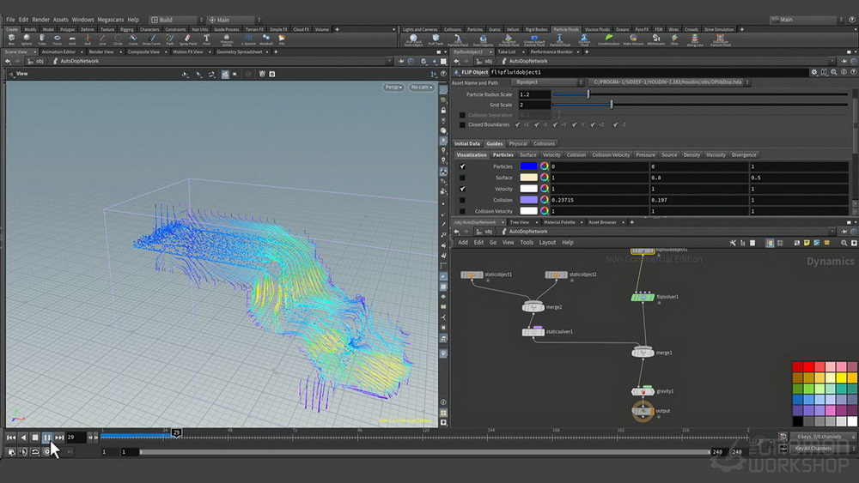Viewport: 859px width, 483px height.
Task: Toggle the +X closed boundary check
Action: [x=518, y=124]
